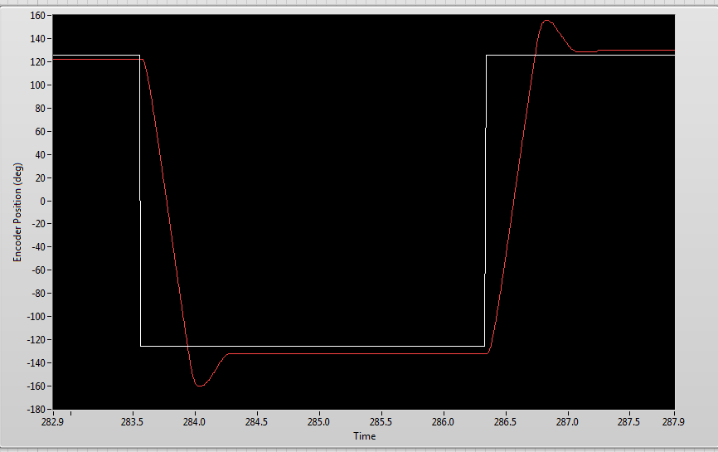Select the 282.9 x-axis start value
This screenshot has height=452, width=718.
(x=53, y=422)
